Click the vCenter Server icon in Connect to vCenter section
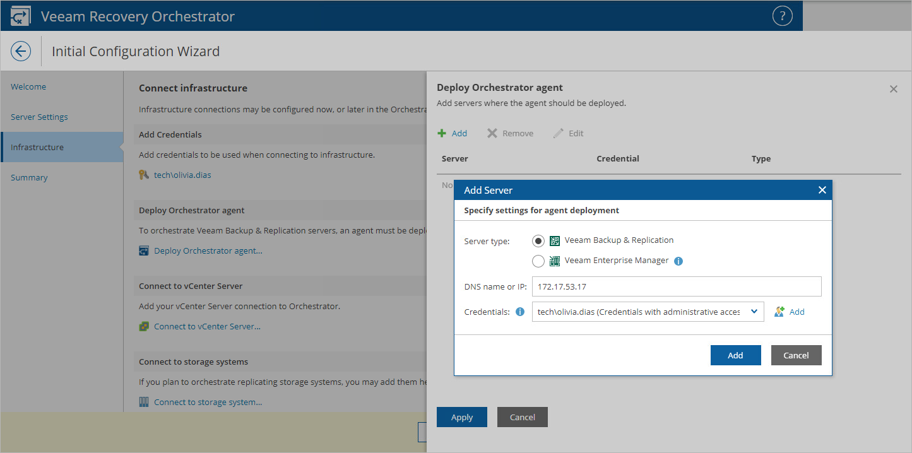 point(145,326)
